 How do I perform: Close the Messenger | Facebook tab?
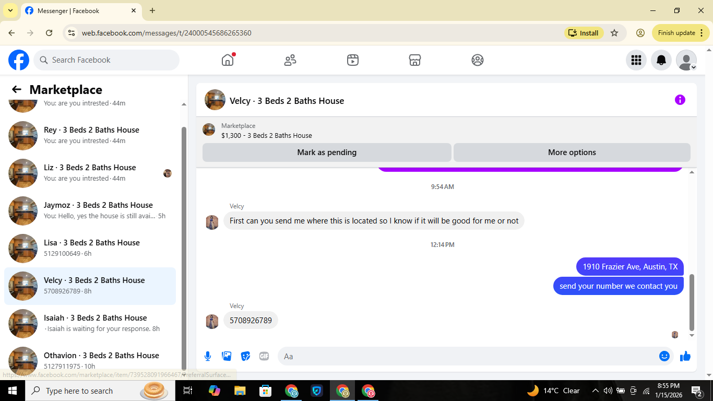(x=134, y=10)
